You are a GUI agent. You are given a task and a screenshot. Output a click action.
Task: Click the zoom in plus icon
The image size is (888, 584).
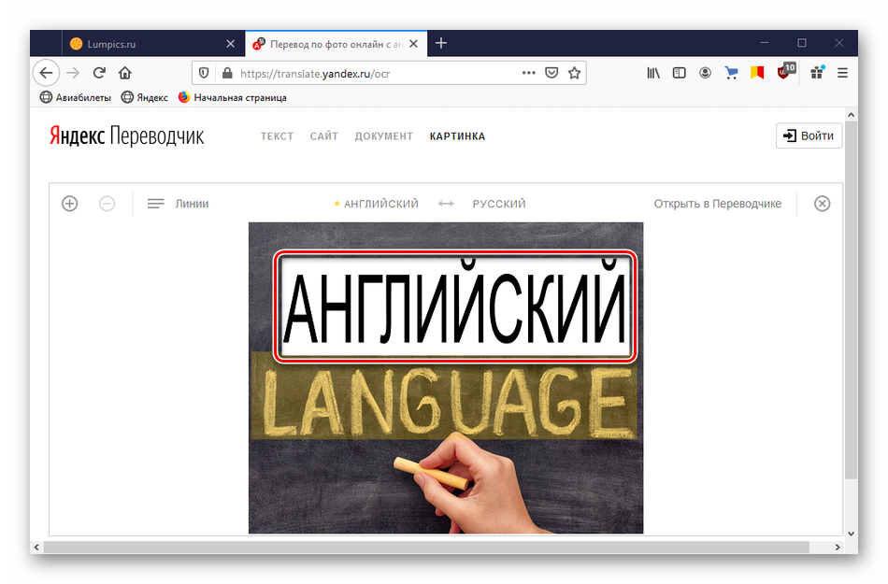[x=69, y=204]
